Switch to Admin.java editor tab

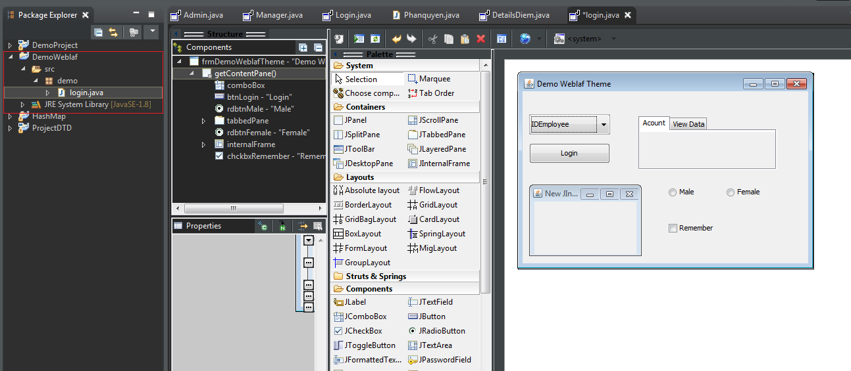(x=196, y=14)
